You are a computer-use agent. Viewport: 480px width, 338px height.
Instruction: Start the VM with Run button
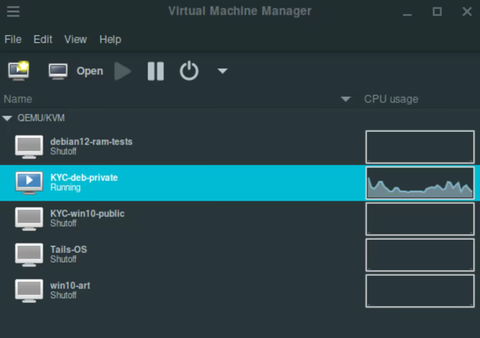point(123,71)
